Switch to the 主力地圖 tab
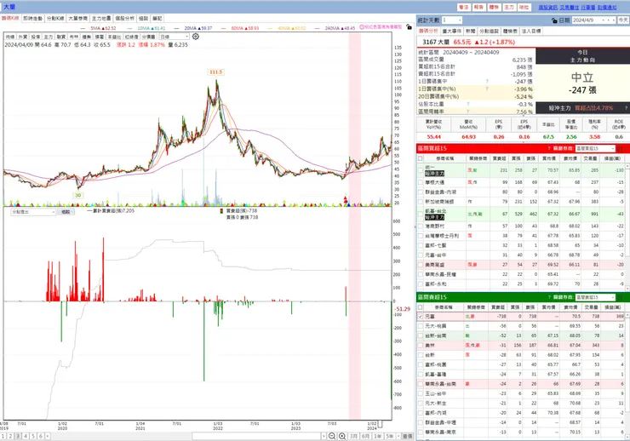The width and height of the screenshot is (630, 441). [101, 19]
